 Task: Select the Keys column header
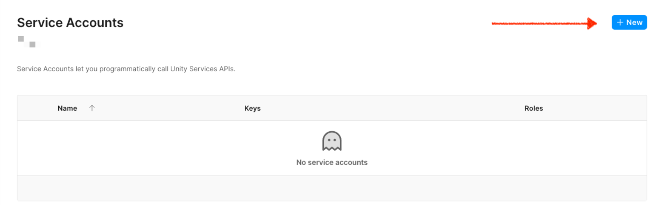point(252,108)
